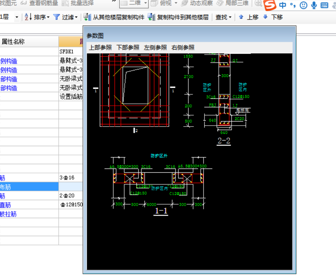The width and height of the screenshot is (336, 279).
Task: Click the 俯视 top view icon
Action: click(154, 3)
